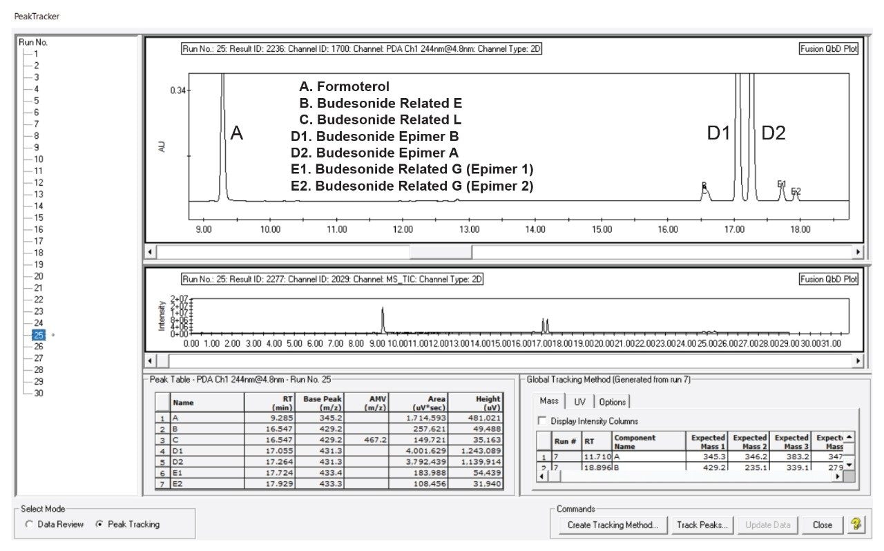The width and height of the screenshot is (884, 551).
Task: Select Run No. 18 in tree
Action: tap(38, 253)
